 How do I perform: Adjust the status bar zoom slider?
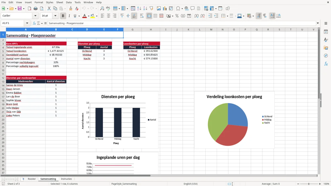pyautogui.click(x=309, y=184)
